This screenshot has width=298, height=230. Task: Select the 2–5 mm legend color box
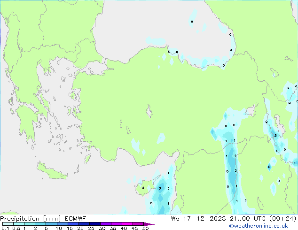pos(40,224)
